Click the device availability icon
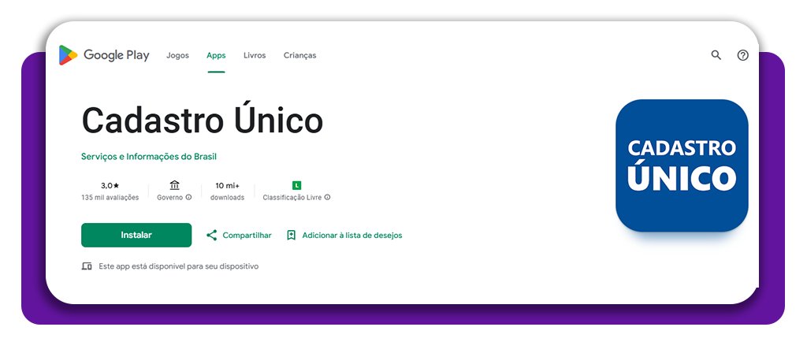The image size is (807, 353). (87, 266)
